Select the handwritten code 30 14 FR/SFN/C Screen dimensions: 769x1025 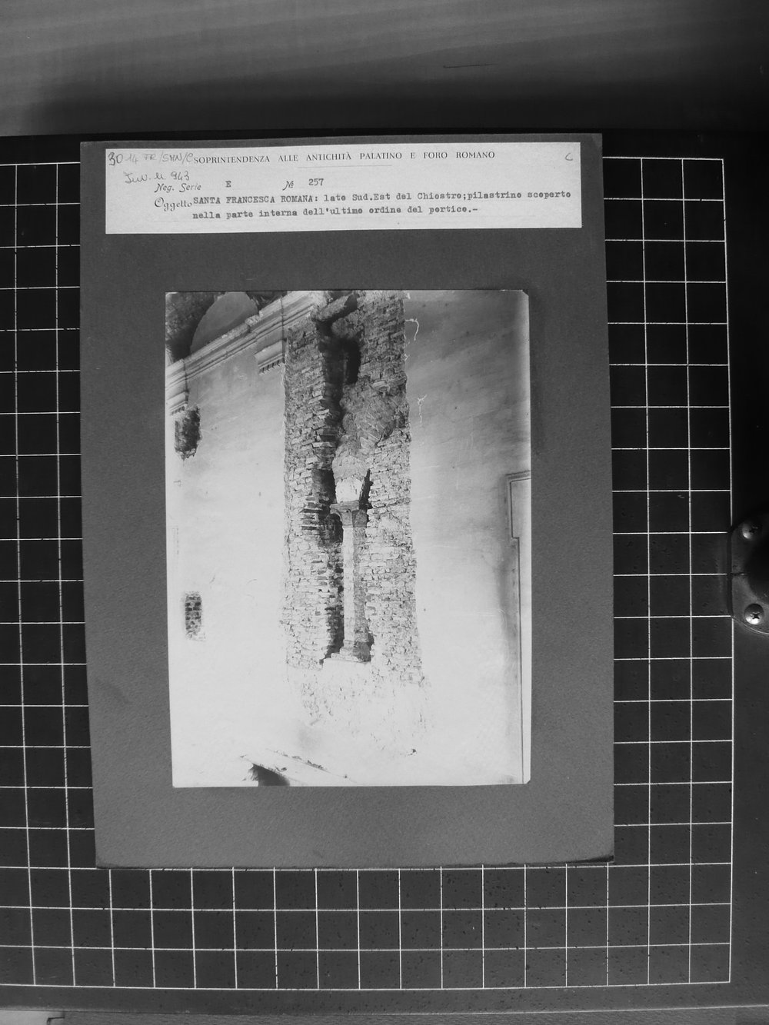(151, 159)
